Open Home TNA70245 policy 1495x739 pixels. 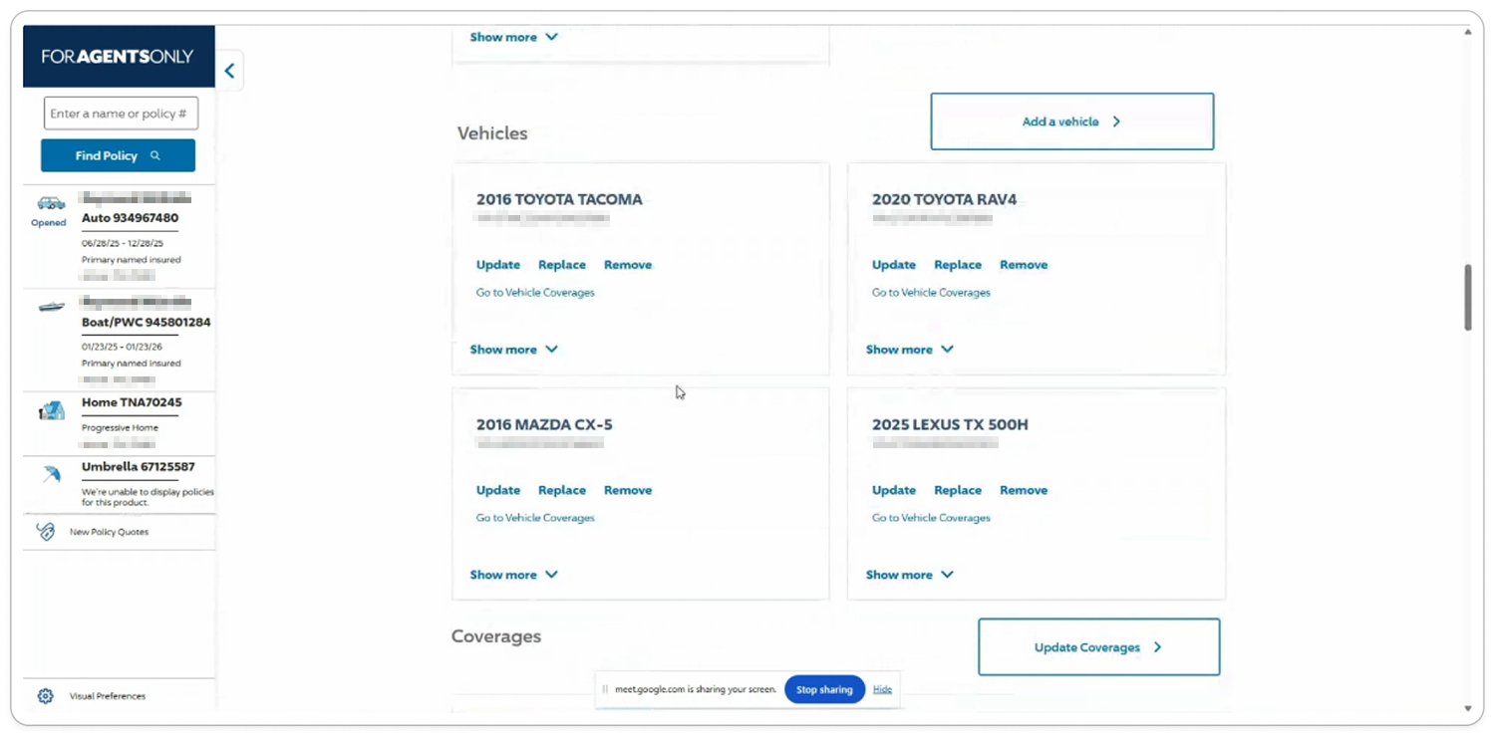132,402
